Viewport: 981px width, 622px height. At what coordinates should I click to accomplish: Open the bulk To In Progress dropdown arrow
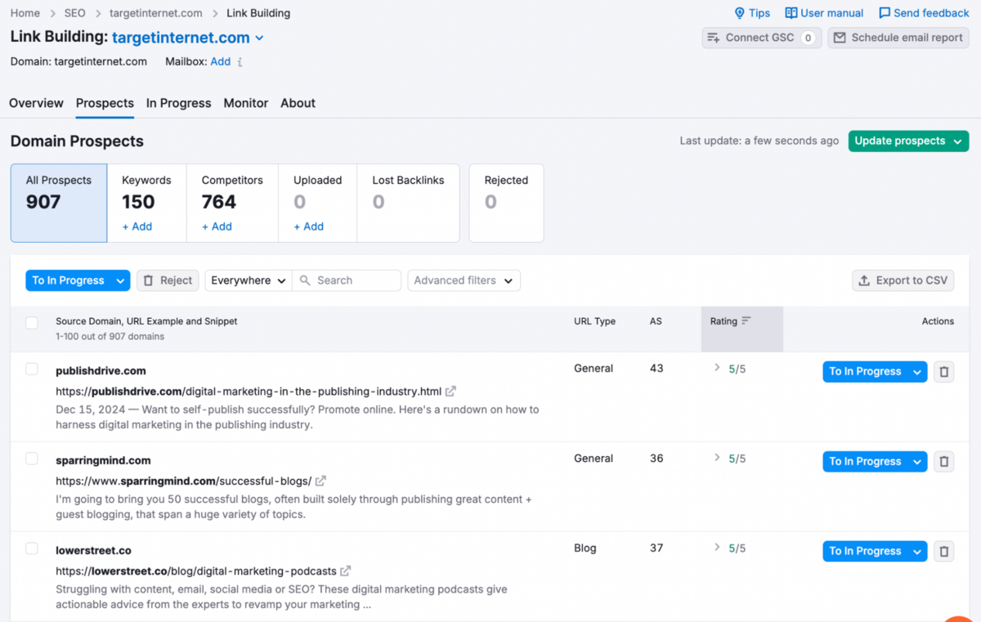[x=120, y=281]
